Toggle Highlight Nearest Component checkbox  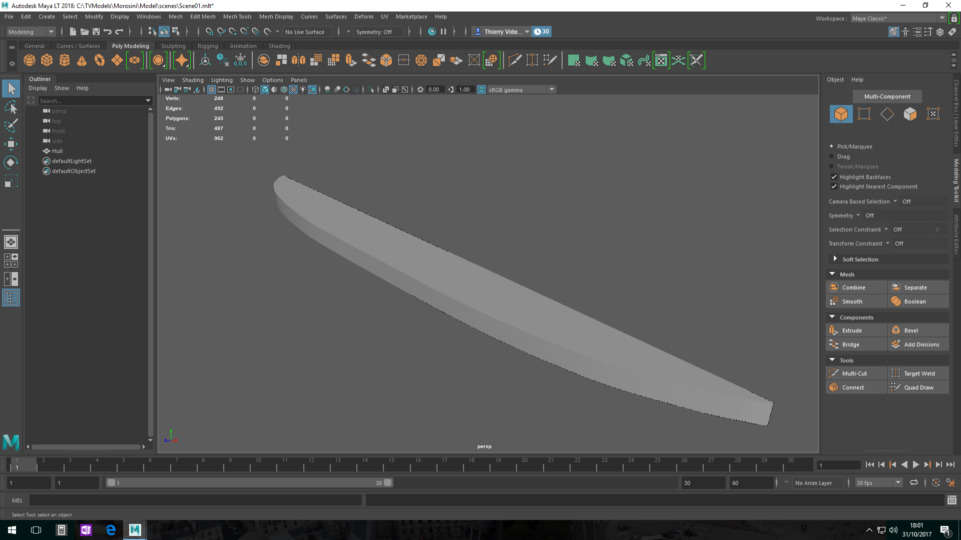pyautogui.click(x=834, y=186)
